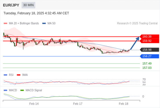Toggle the MACD Signal legend entry

tap(31, 90)
